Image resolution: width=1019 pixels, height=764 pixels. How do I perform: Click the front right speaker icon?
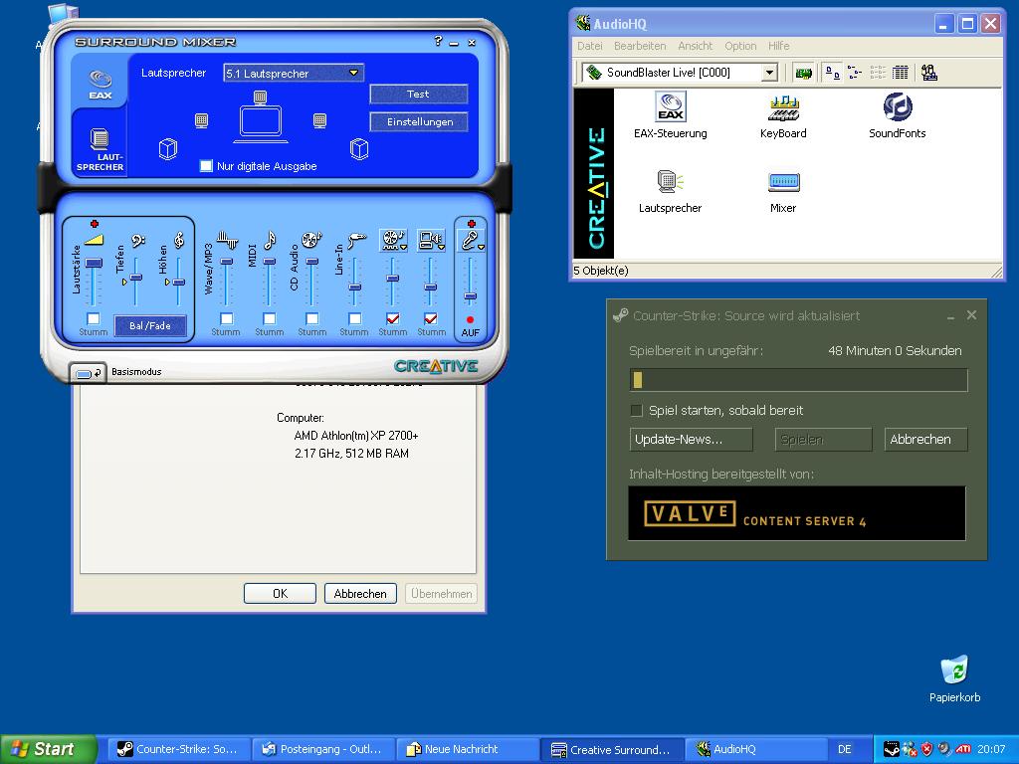319,120
